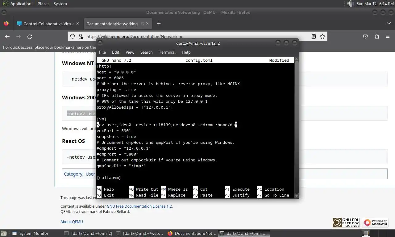Open the terminal Edit menu
Viewport: 395px width, 237px height.
116,52
